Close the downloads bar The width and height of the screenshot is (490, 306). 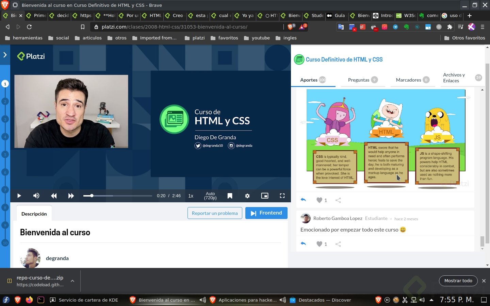pos(484,281)
